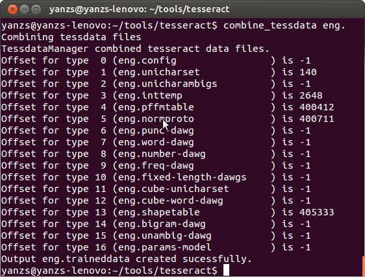Click the eng.fixed-length-dawgs entry

point(182,178)
